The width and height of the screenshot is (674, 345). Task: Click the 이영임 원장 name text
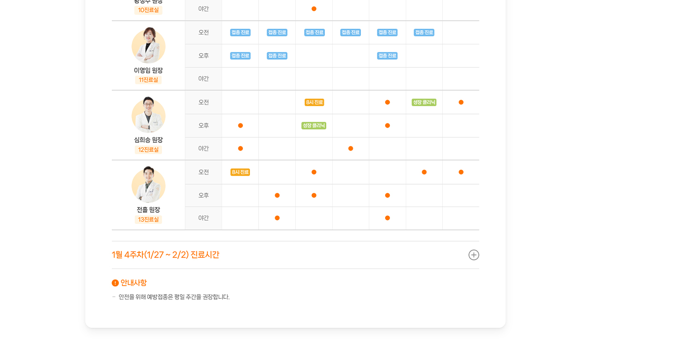click(x=148, y=70)
